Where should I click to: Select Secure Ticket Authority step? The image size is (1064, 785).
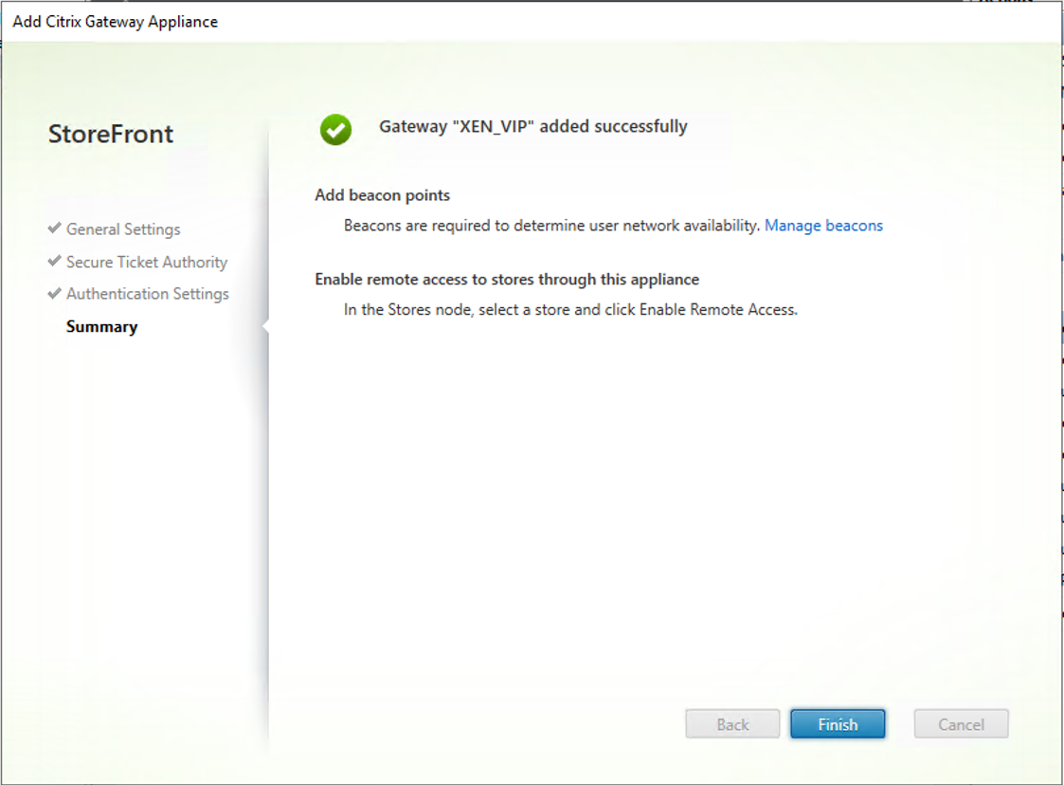pos(147,262)
